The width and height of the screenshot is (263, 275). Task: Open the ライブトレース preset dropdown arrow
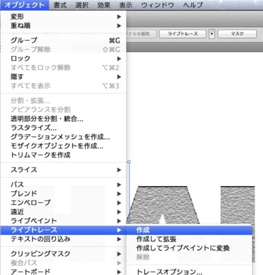tap(211, 34)
